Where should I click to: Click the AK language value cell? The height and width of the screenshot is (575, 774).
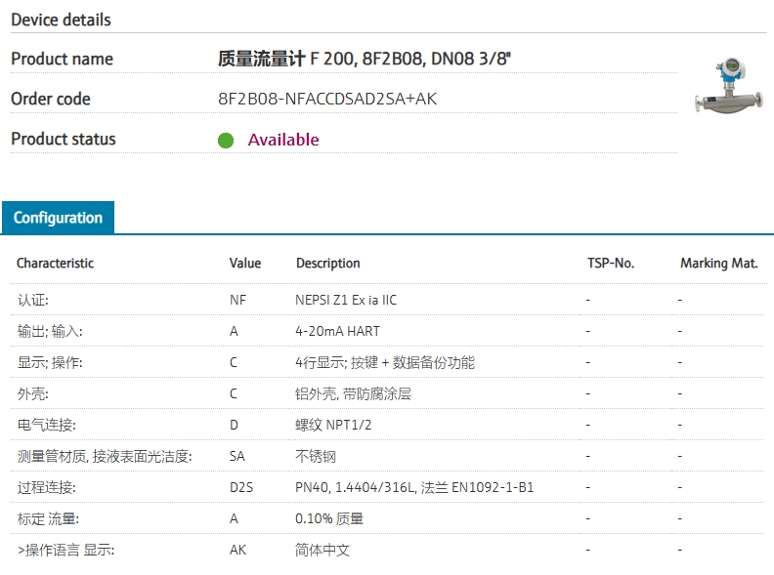click(x=237, y=550)
